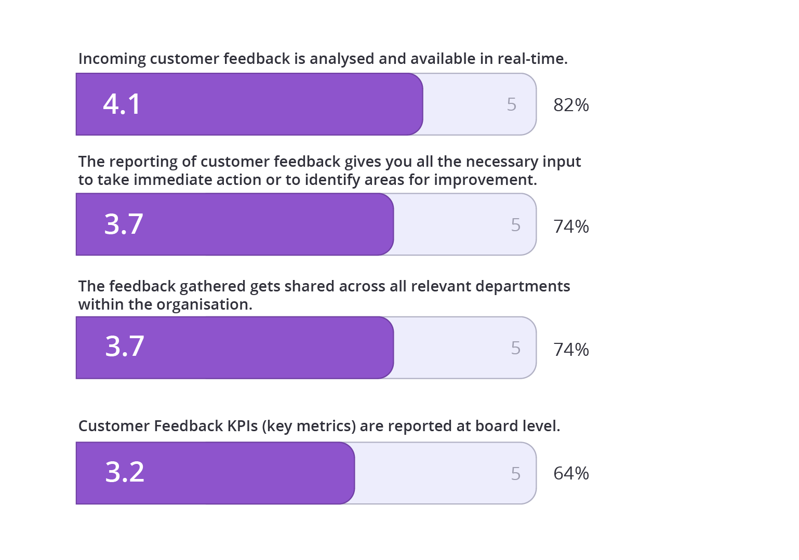799x560 pixels.
Task: Click 74% beside the departments sharing bar
Action: click(571, 350)
